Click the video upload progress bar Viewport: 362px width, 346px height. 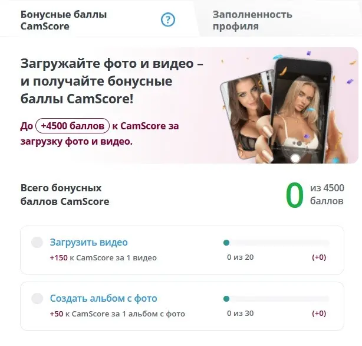[277, 243]
